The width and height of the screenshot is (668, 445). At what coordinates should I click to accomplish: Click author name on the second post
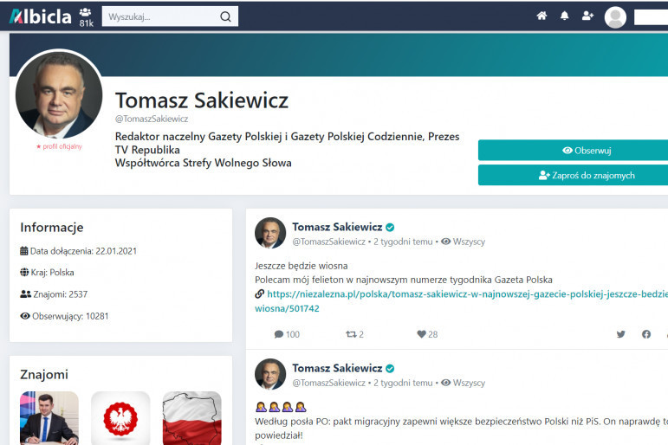click(337, 368)
